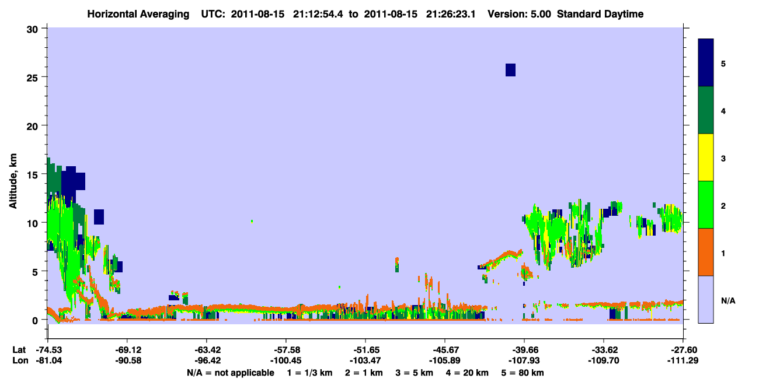Click the y-axis tick label 30
Image resolution: width=759 pixels, height=389 pixels.
tap(33, 29)
